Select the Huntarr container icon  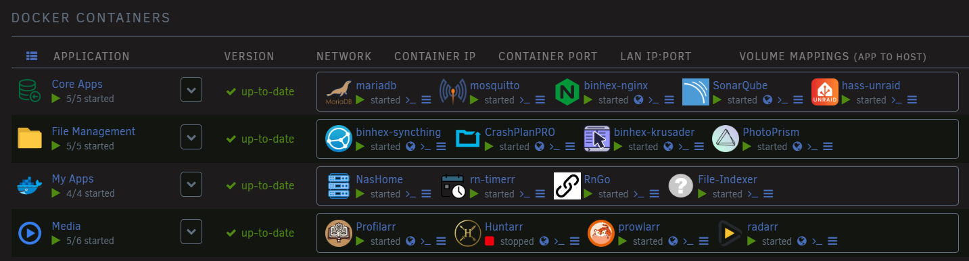[x=467, y=233]
